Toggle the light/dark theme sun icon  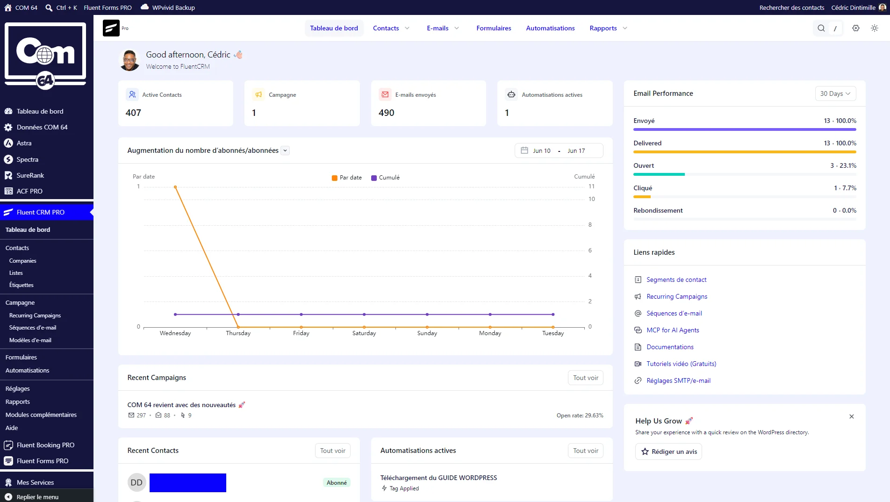[x=875, y=28]
